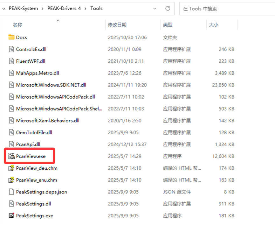The height and width of the screenshot is (225, 275).
Task: Click the JSON 源文件 type cell
Action: [177, 192]
